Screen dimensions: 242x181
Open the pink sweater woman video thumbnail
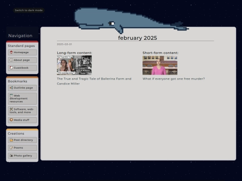point(160,65)
